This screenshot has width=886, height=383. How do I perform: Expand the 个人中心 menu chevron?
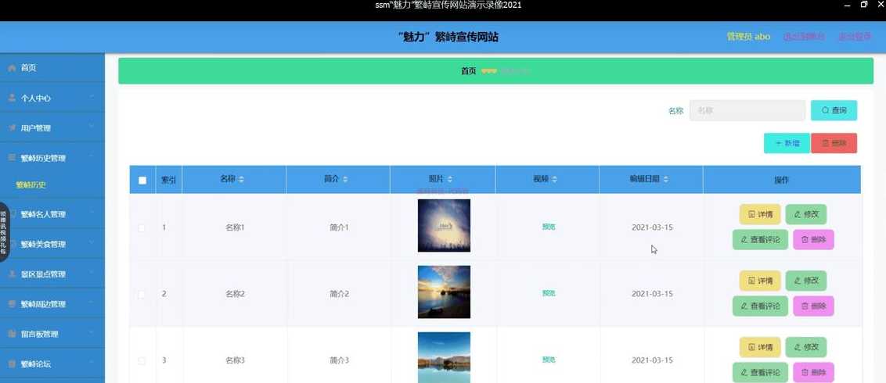[92, 98]
